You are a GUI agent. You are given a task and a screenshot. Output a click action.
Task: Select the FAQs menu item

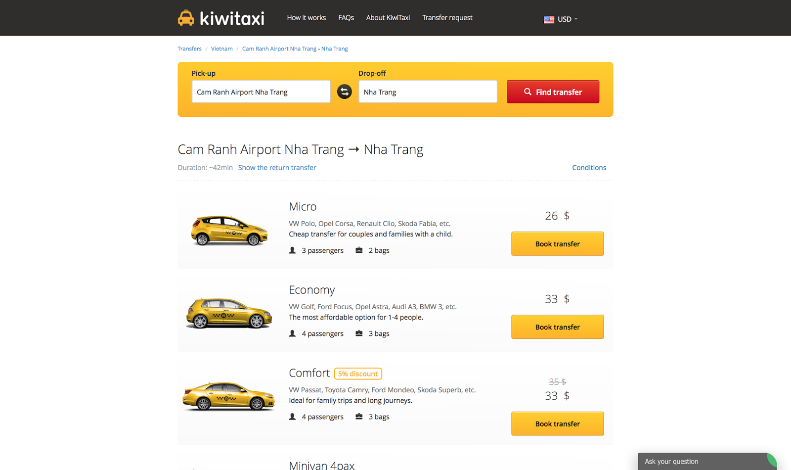coord(346,17)
